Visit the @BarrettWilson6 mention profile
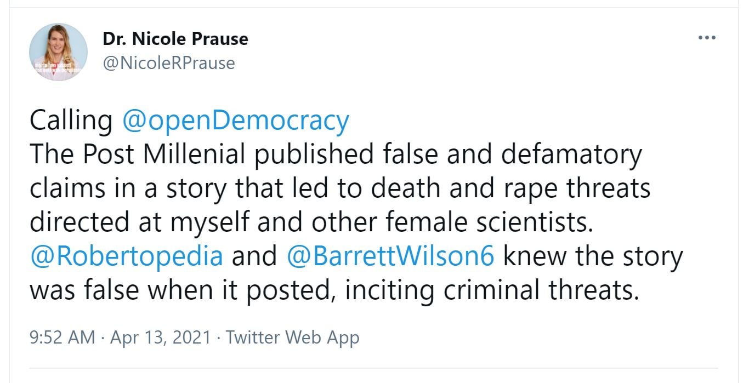The image size is (749, 383). tap(390, 256)
